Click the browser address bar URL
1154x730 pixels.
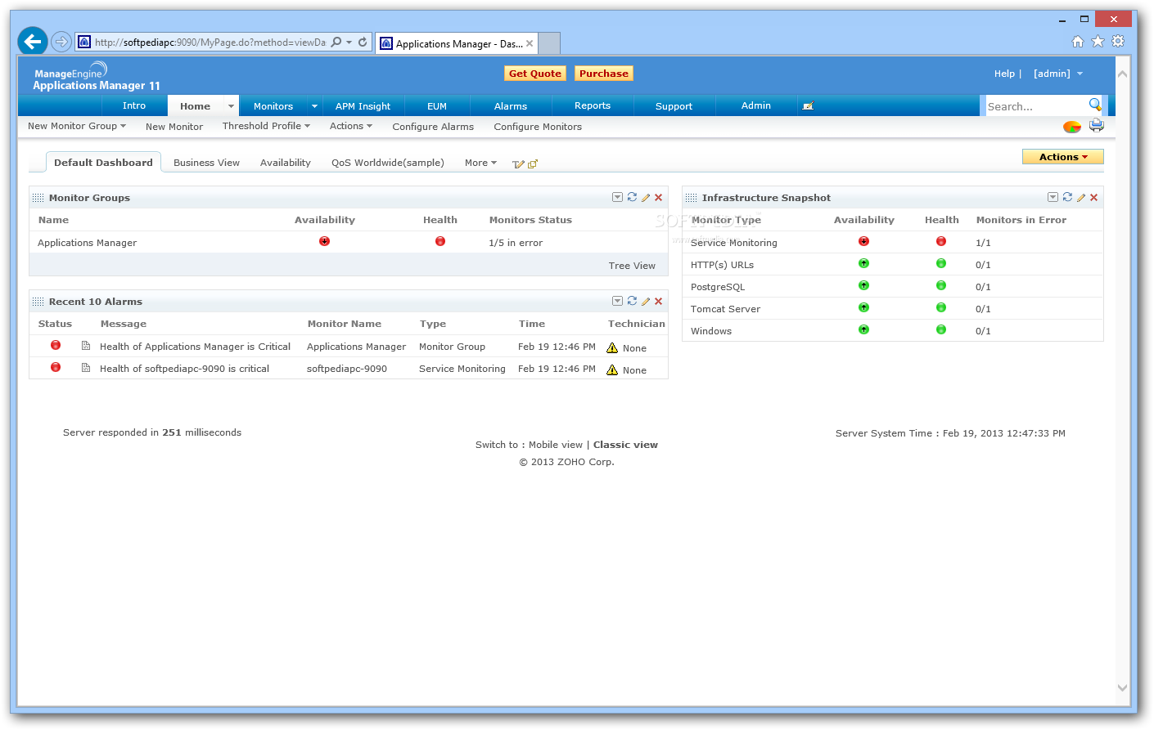210,43
